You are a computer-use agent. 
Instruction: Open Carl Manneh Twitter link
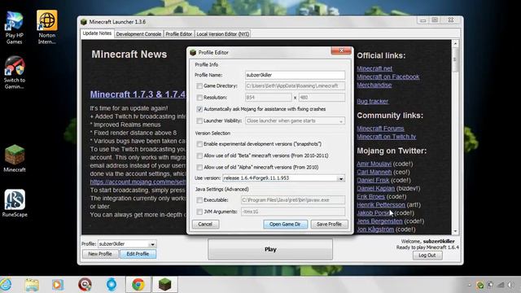(x=374, y=172)
